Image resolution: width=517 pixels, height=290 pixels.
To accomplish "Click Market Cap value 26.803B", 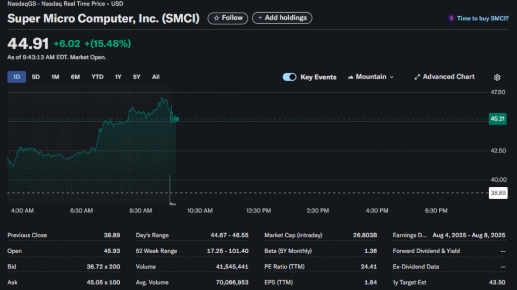I will click(x=365, y=236).
